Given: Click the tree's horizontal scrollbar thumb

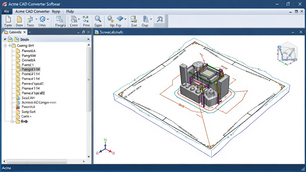Looking at the screenshot, I should pyautogui.click(x=37, y=162).
